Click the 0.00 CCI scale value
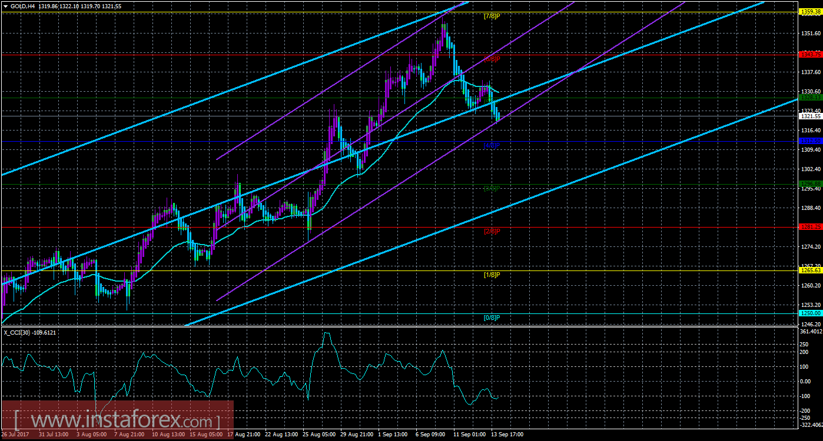Screen dimensions: 823x441 805,381
